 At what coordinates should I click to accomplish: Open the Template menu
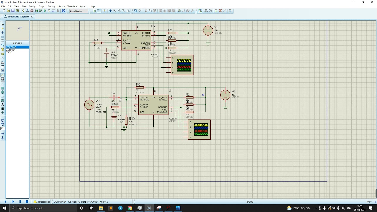click(x=72, y=6)
